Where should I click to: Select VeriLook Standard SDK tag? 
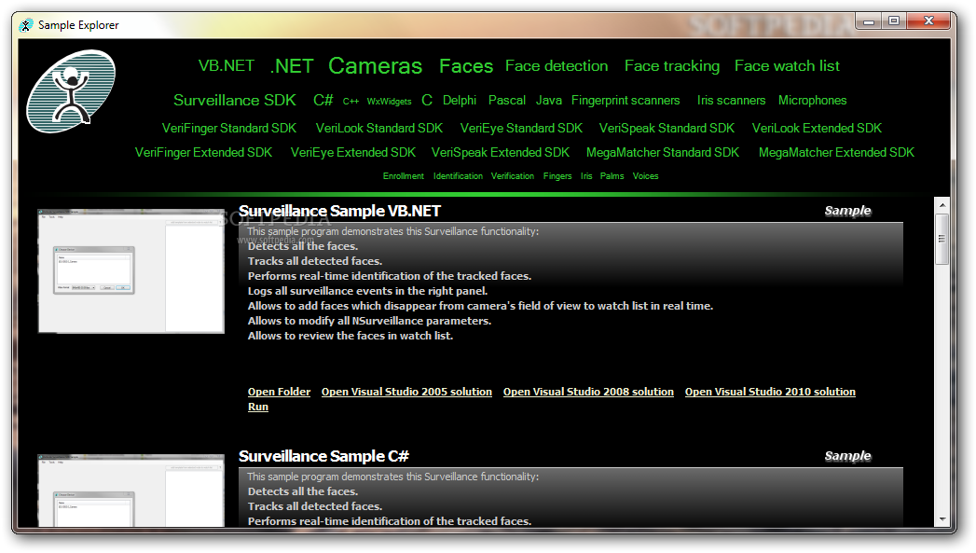point(379,129)
